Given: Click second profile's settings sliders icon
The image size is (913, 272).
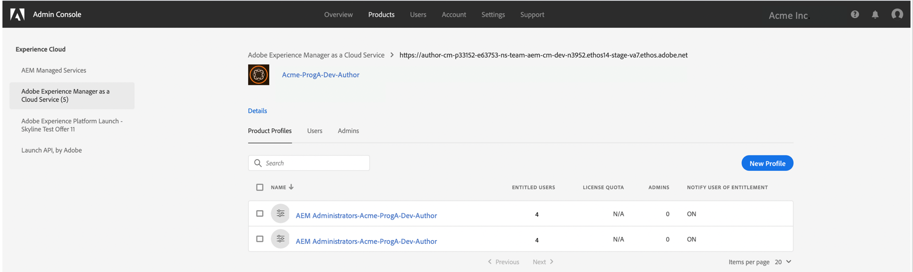Looking at the screenshot, I should [x=280, y=239].
